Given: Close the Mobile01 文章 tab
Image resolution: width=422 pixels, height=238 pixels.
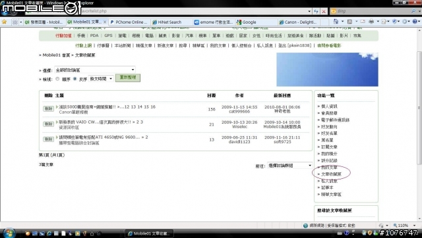Looking at the screenshot, I should click(105, 22).
